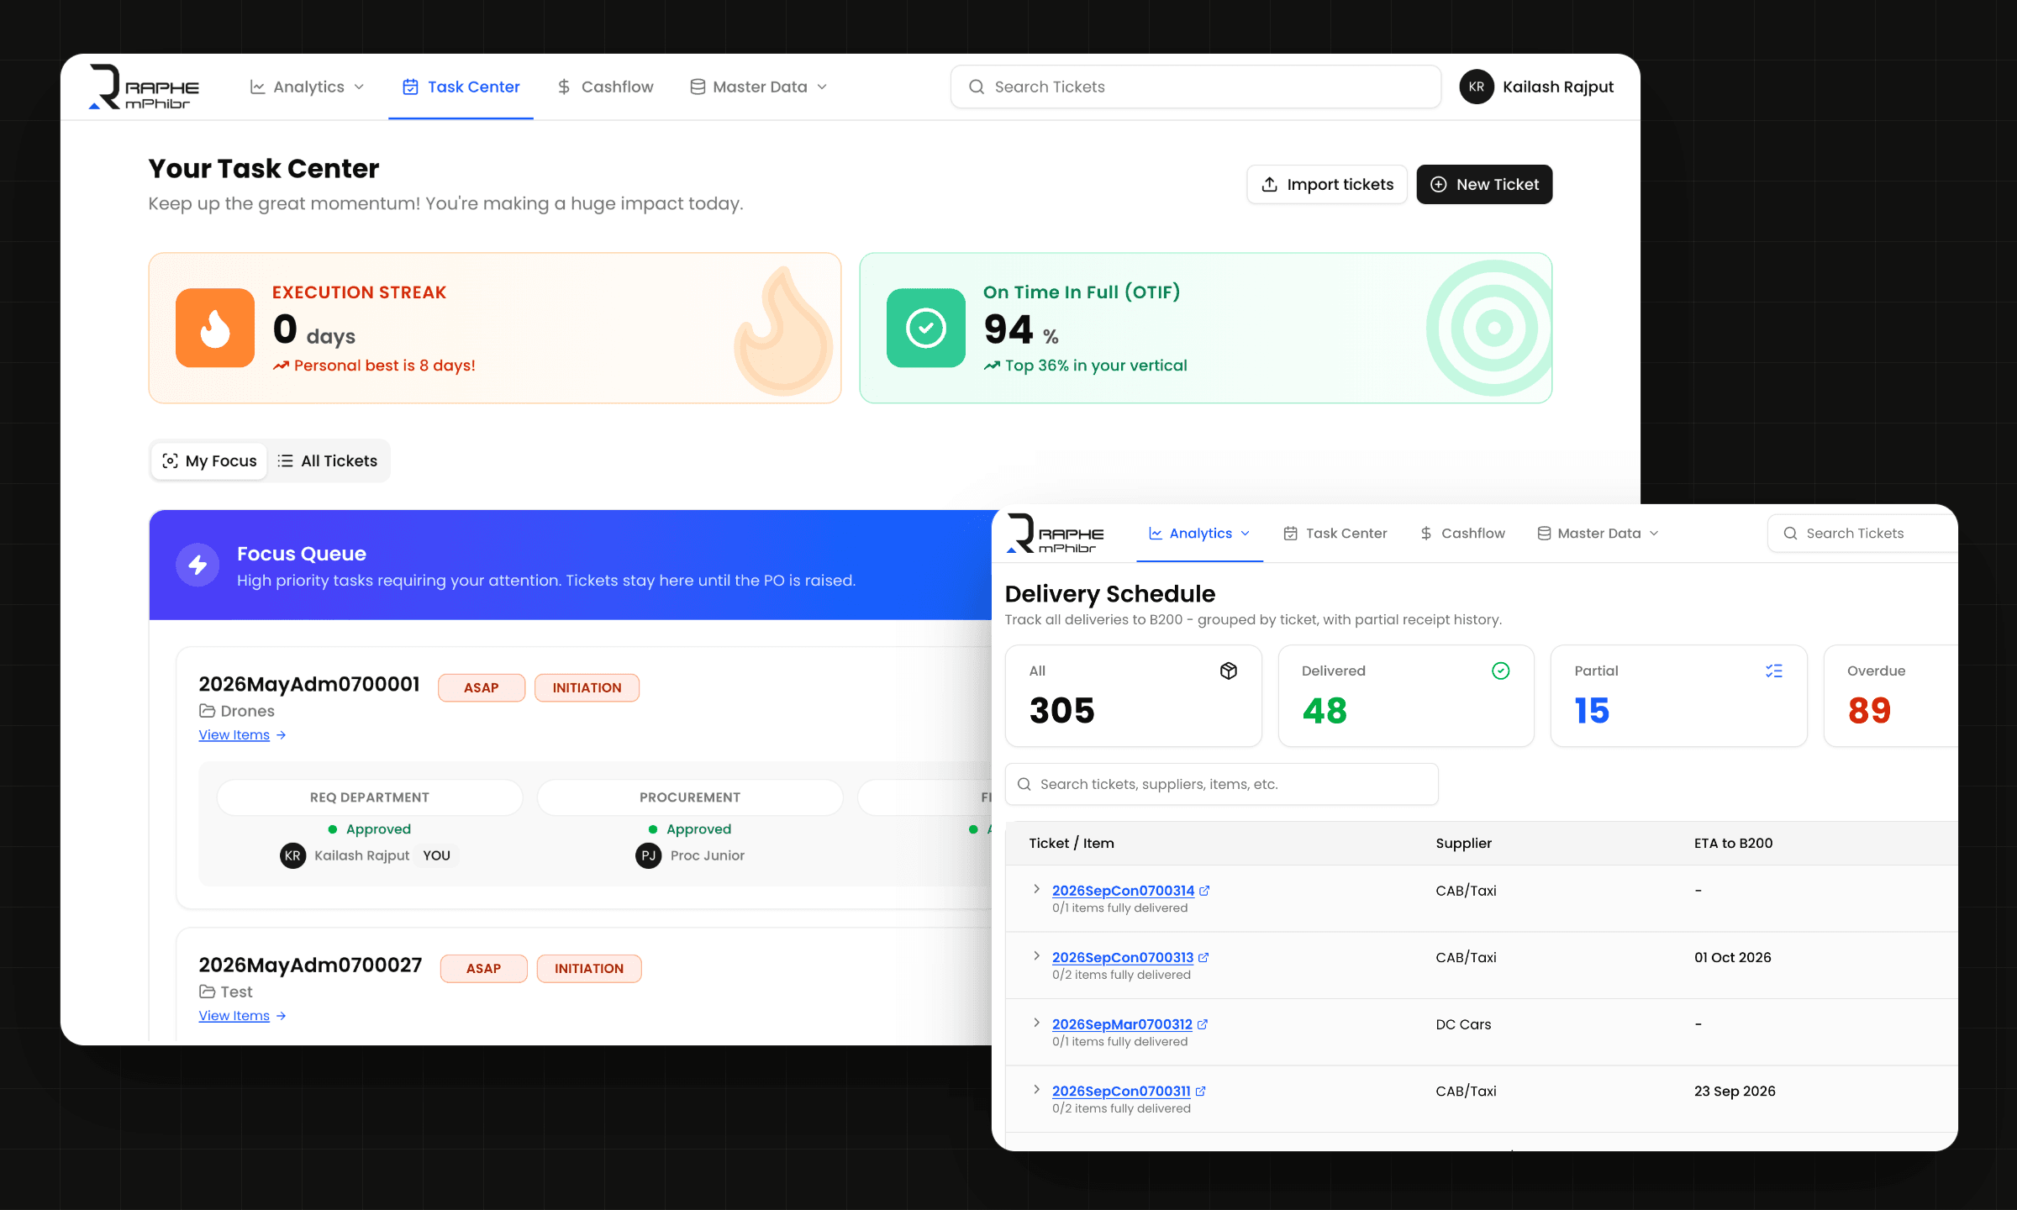Switch to the All Tickets view

click(x=328, y=461)
